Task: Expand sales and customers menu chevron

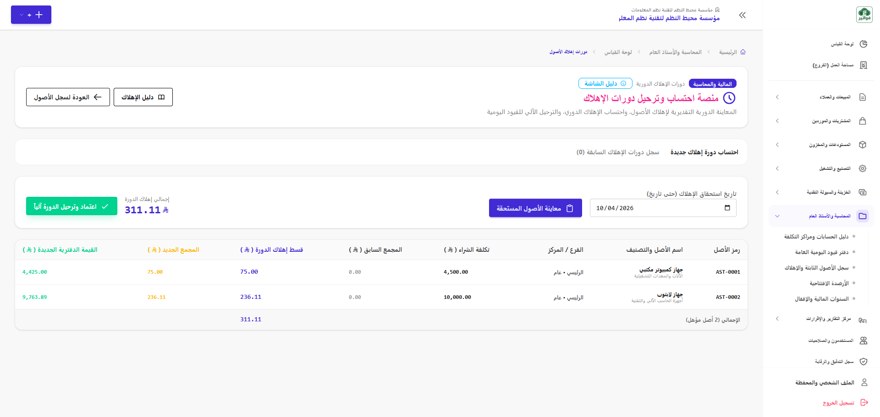Action: 777,97
